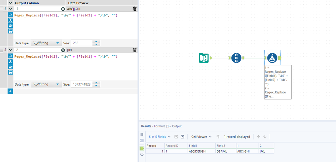The height and width of the screenshot is (162, 336).
Task: Click the RecordID column header in Results
Action: click(176, 146)
